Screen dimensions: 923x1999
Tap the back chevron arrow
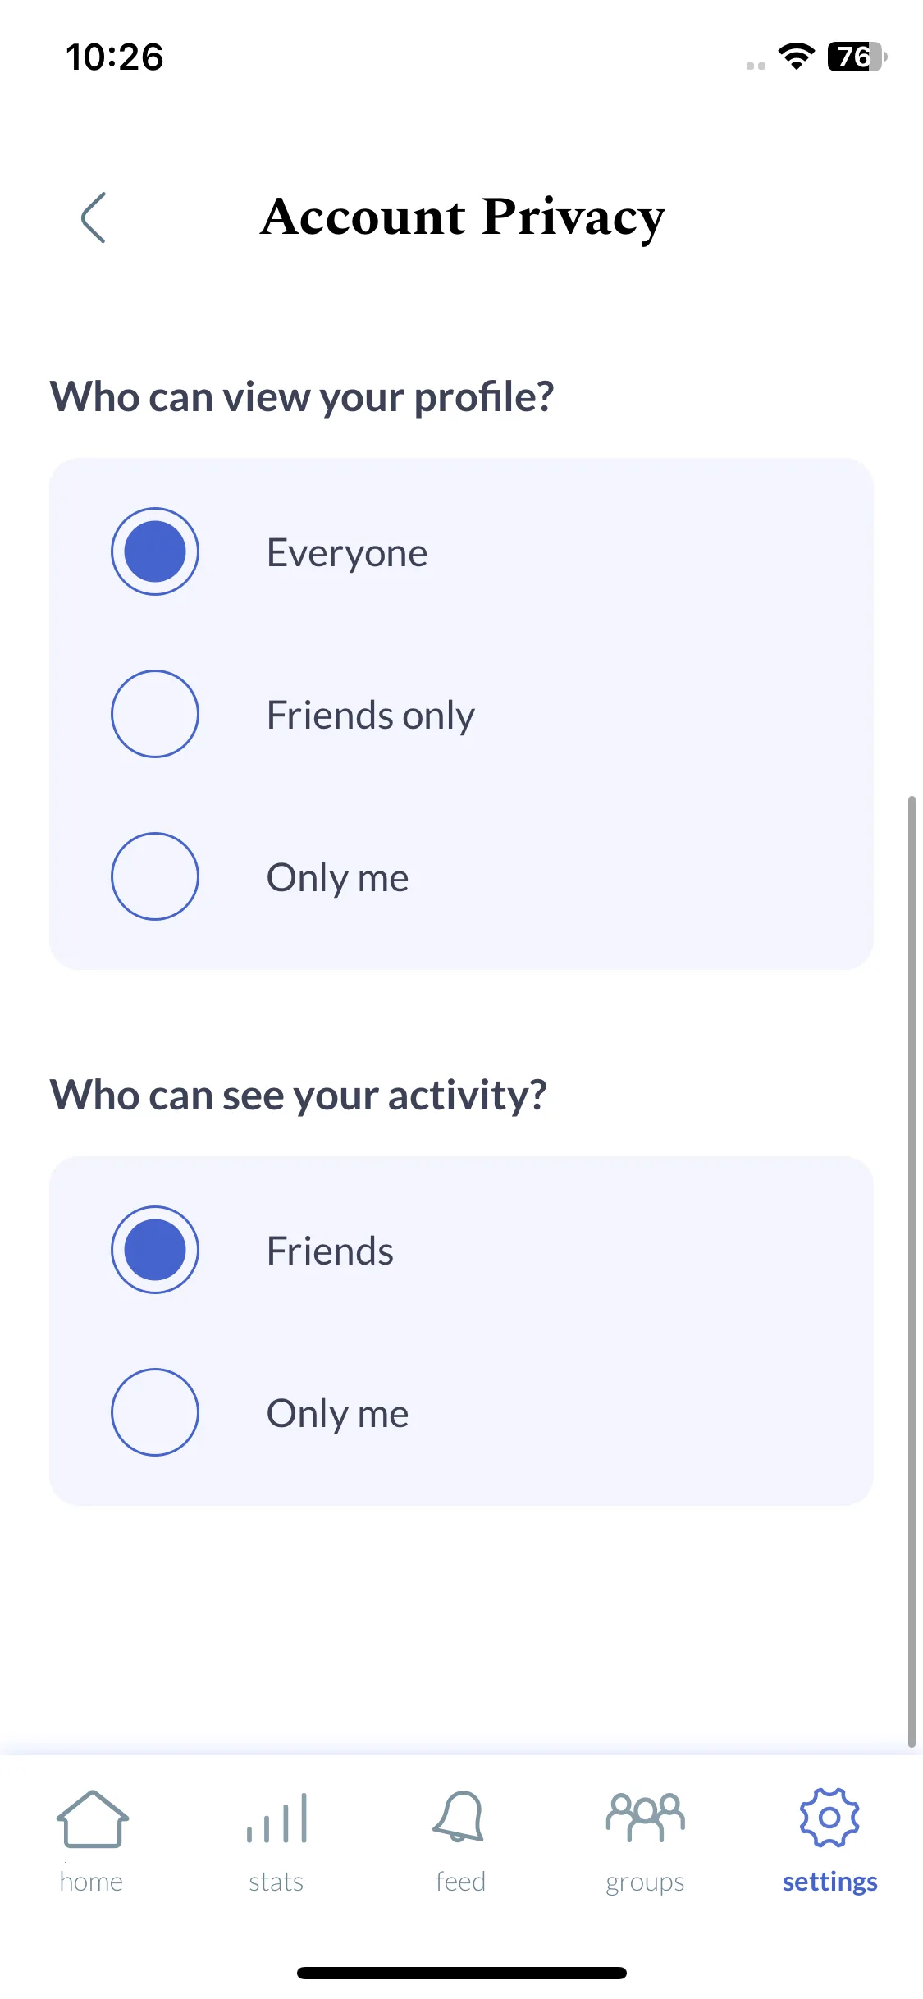(94, 217)
